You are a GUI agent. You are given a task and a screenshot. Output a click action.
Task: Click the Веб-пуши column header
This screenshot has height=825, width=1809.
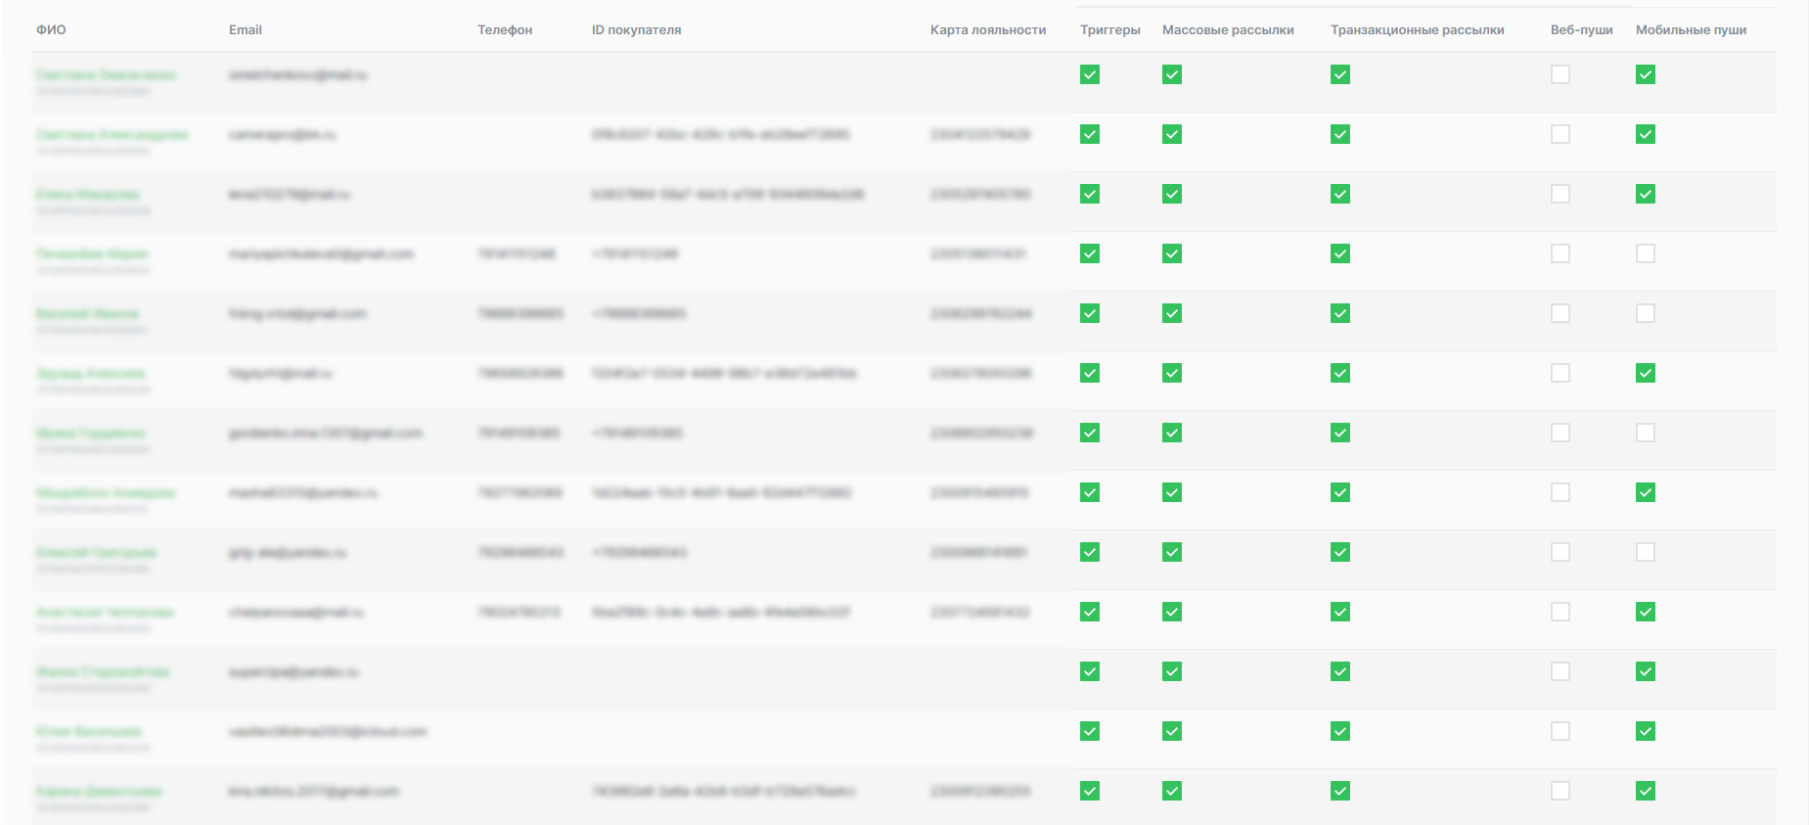1581,30
